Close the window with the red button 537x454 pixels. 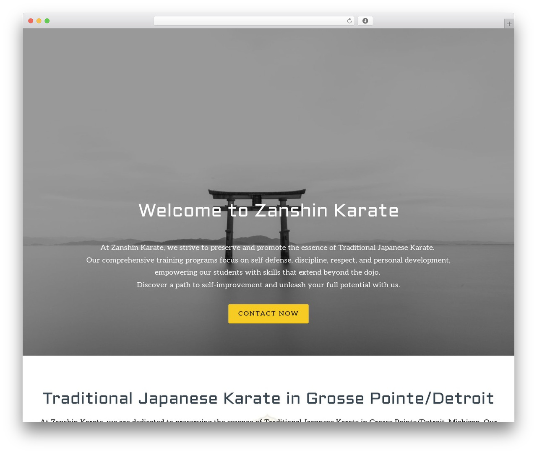pyautogui.click(x=31, y=21)
